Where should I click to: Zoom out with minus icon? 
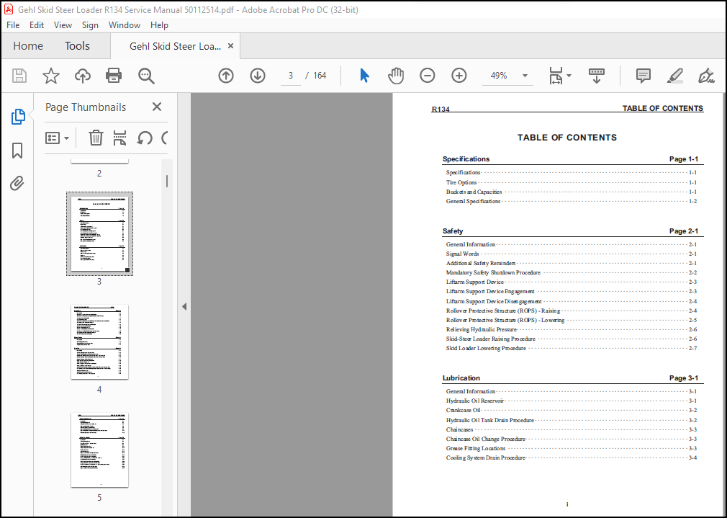[x=427, y=76]
